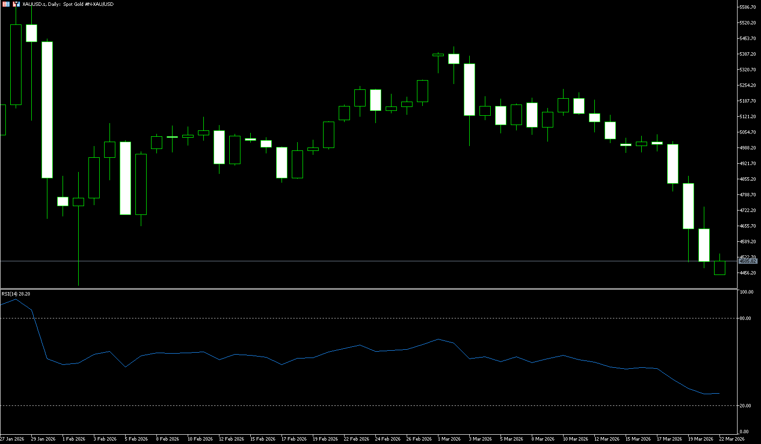This screenshot has width=761, height=444.
Task: Click the 5586.70 price on the vertical axis
Action: pos(748,7)
